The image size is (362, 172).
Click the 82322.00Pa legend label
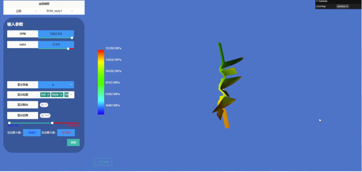(113, 82)
